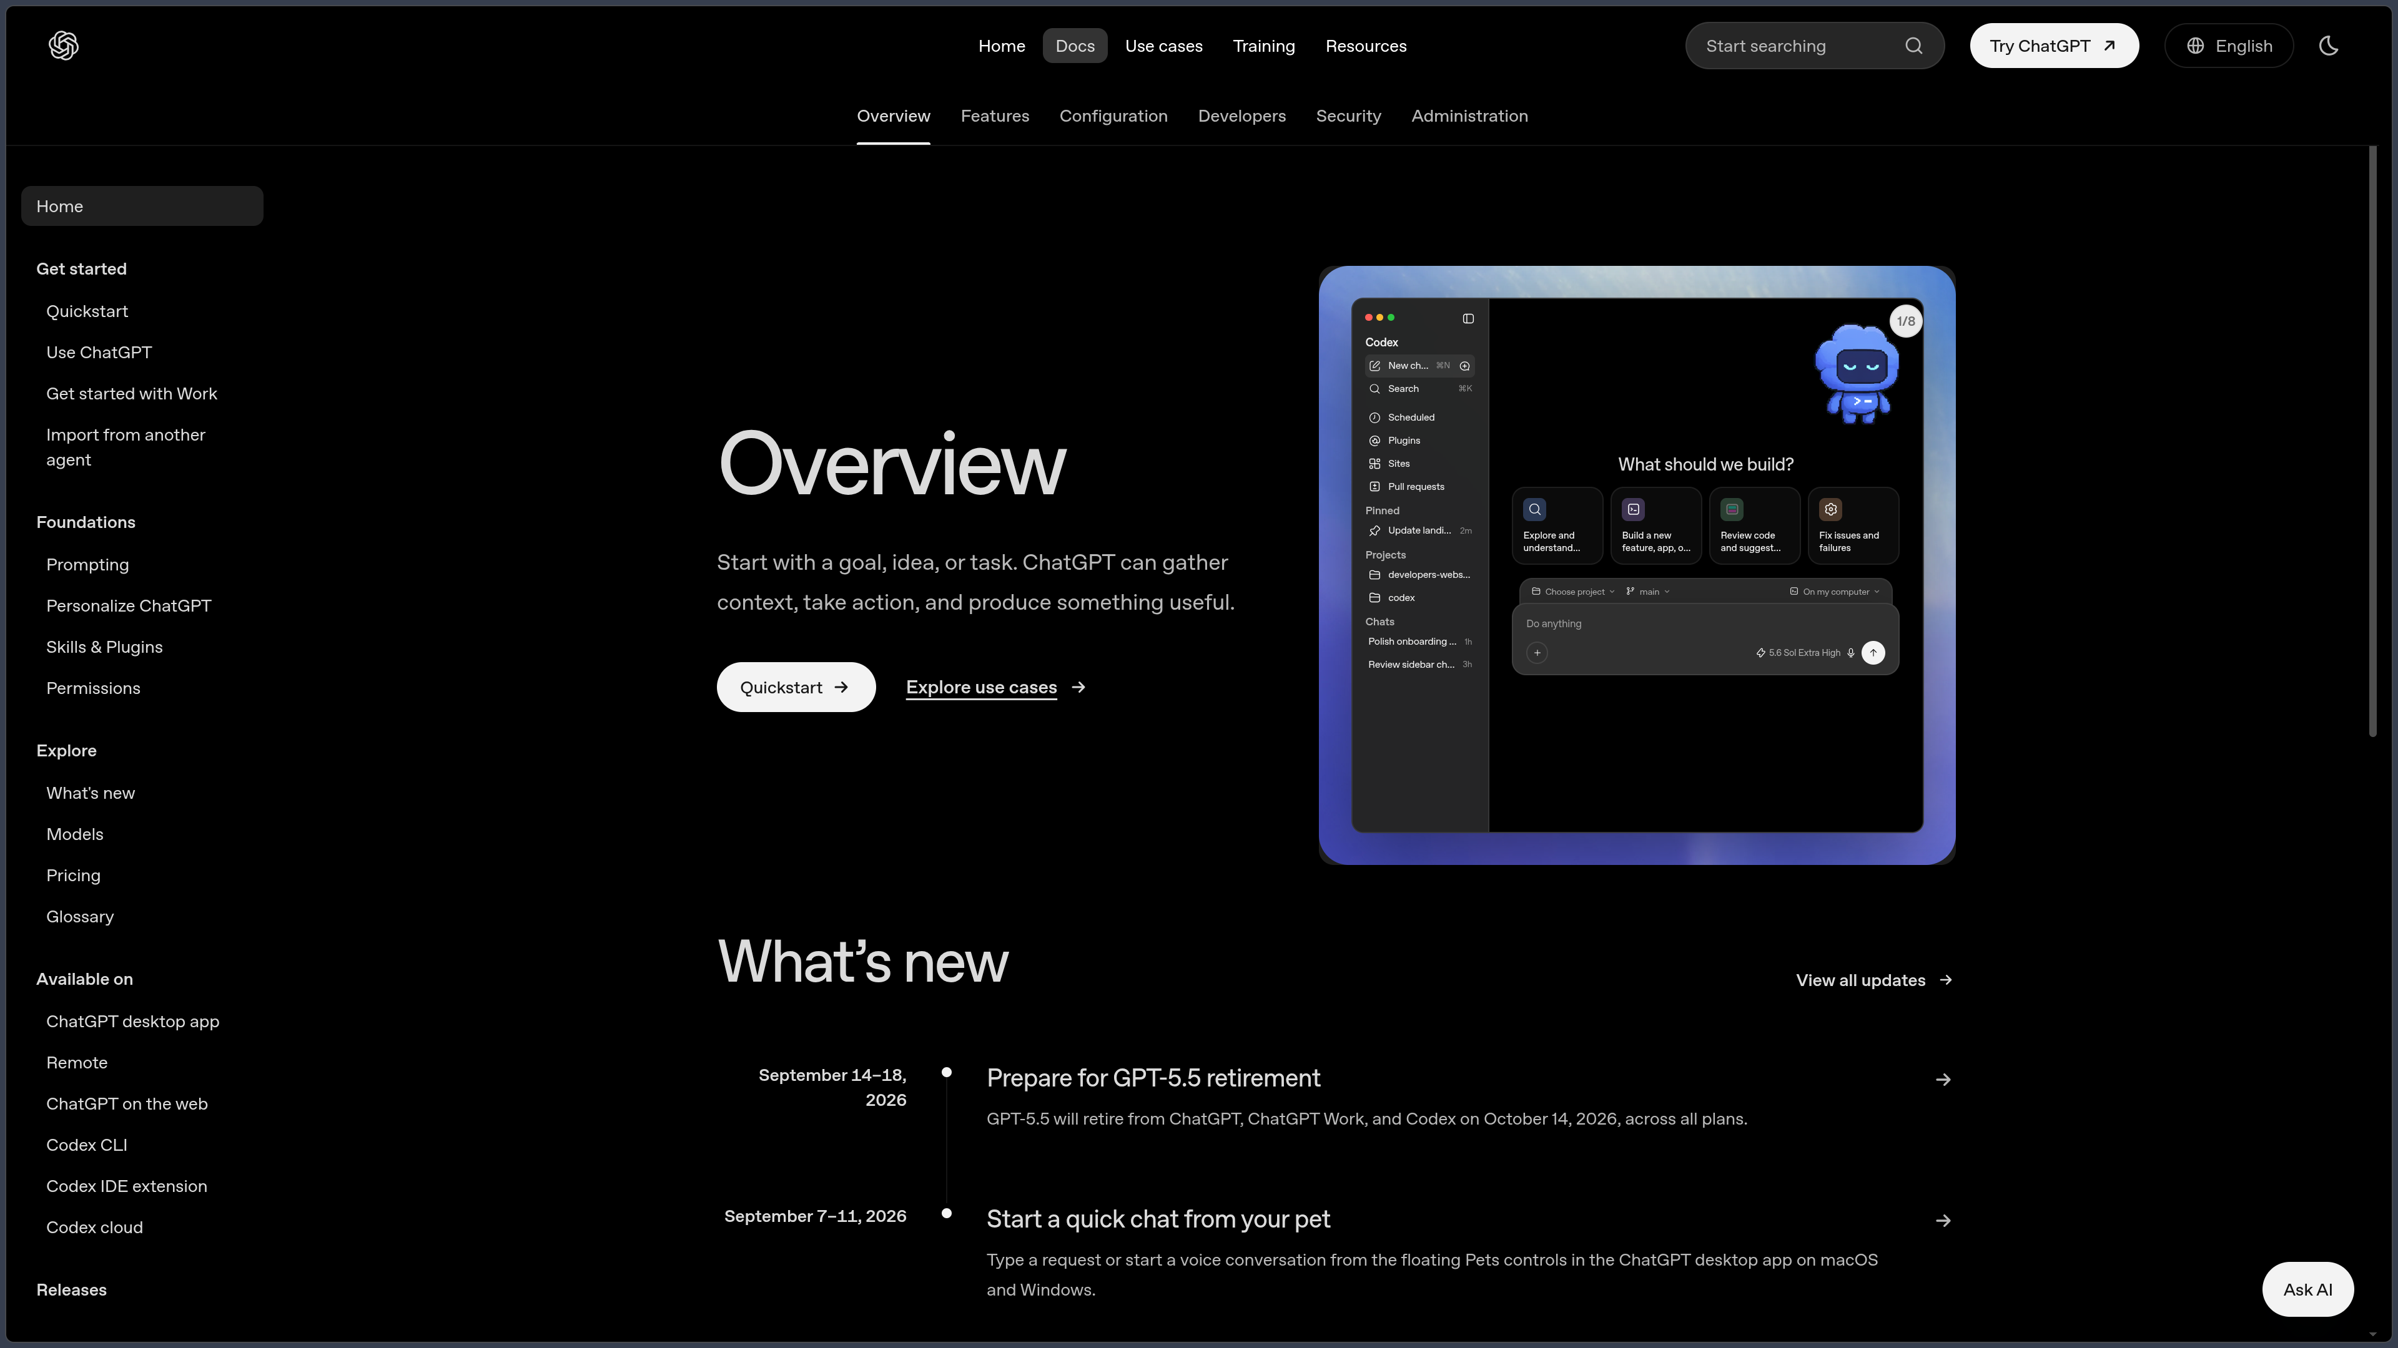Toggle dark mode moon icon
This screenshot has width=2398, height=1348.
pyautogui.click(x=2328, y=46)
